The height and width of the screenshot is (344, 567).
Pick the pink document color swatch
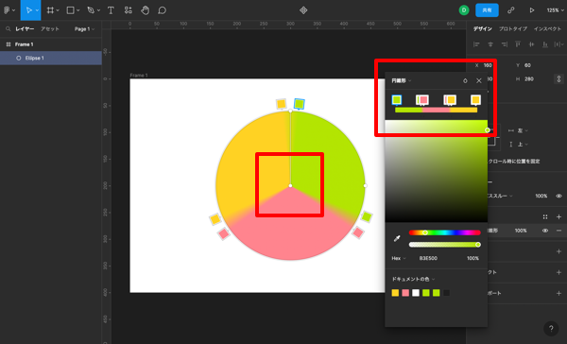click(405, 293)
